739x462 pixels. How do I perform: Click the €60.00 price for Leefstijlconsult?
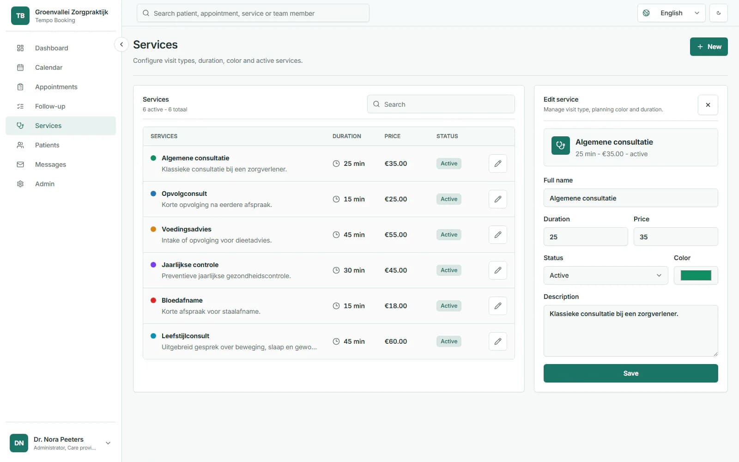point(396,341)
